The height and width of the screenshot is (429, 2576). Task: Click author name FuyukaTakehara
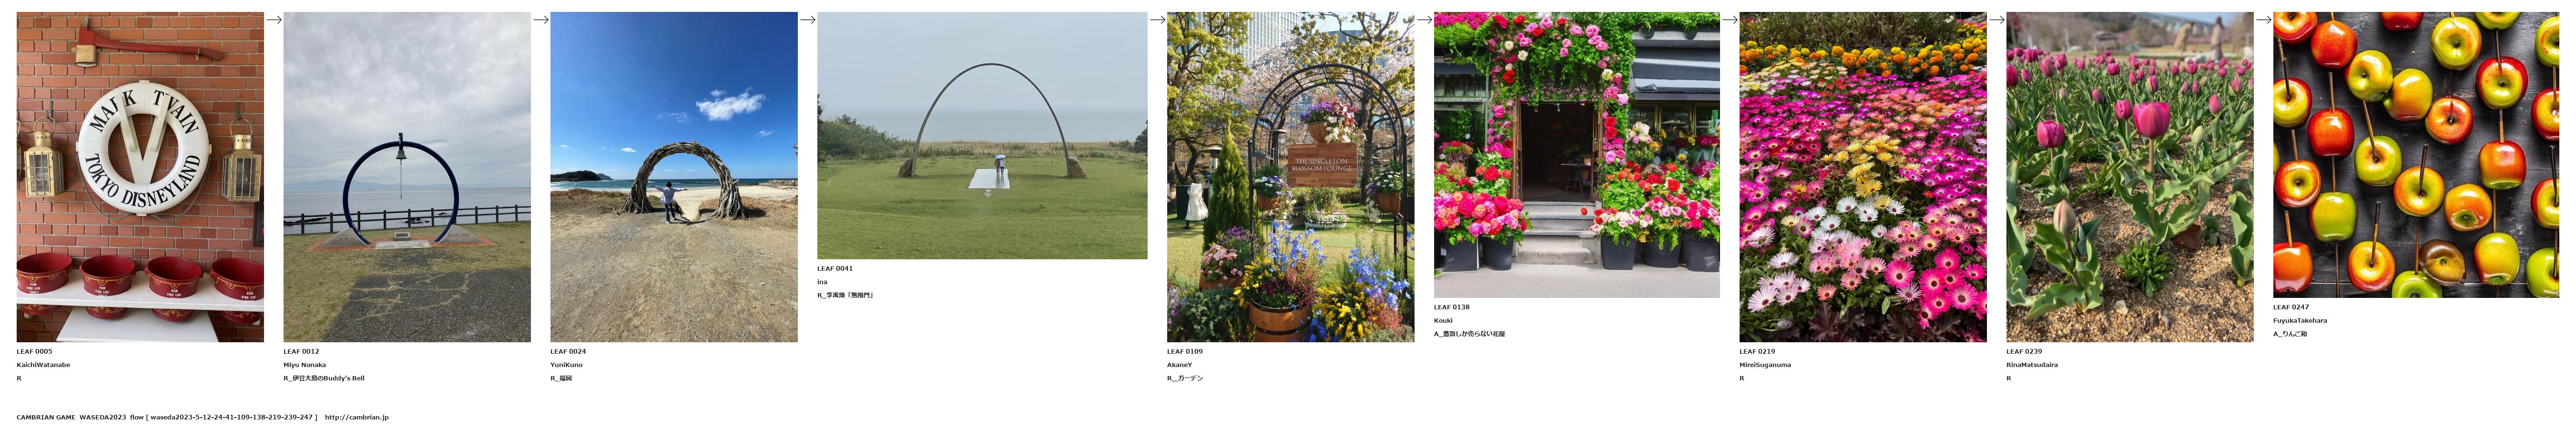2300,321
